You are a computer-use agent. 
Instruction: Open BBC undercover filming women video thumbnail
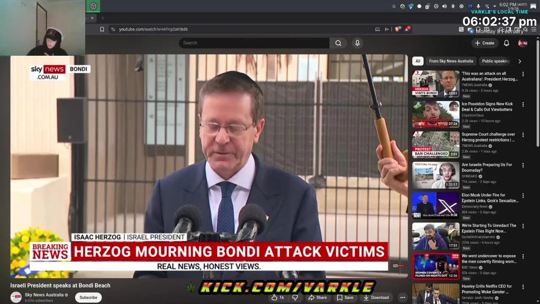436,266
